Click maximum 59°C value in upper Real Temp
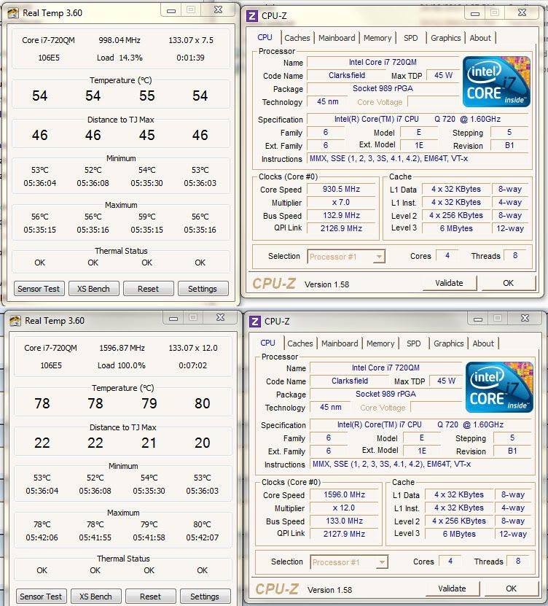Image resolution: width=548 pixels, height=606 pixels. pyautogui.click(x=146, y=217)
